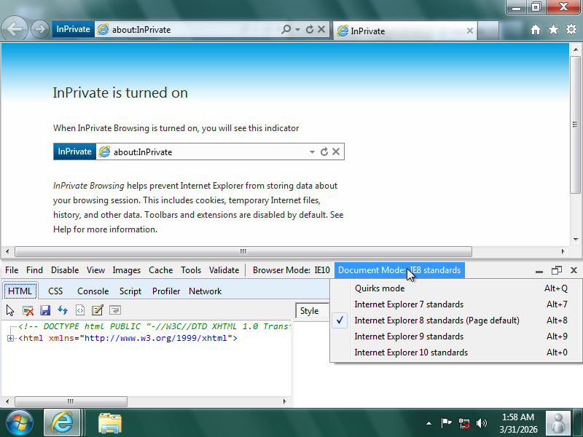583x437 pixels.
Task: Open the View menu
Action: (x=95, y=270)
